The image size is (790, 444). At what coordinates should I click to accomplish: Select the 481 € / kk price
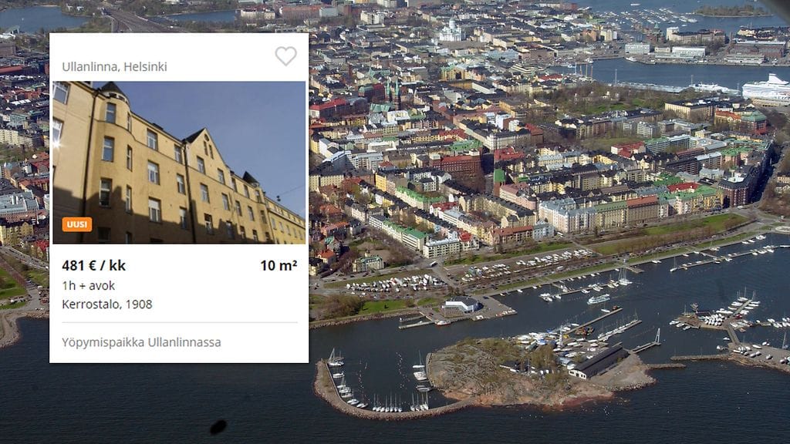93,265
